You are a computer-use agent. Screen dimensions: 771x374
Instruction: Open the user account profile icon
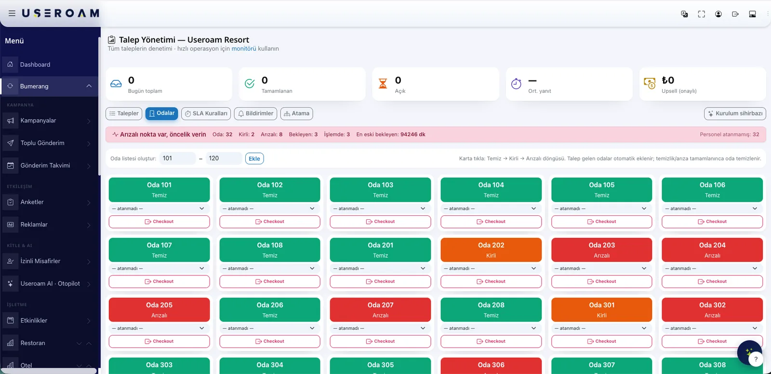718,14
